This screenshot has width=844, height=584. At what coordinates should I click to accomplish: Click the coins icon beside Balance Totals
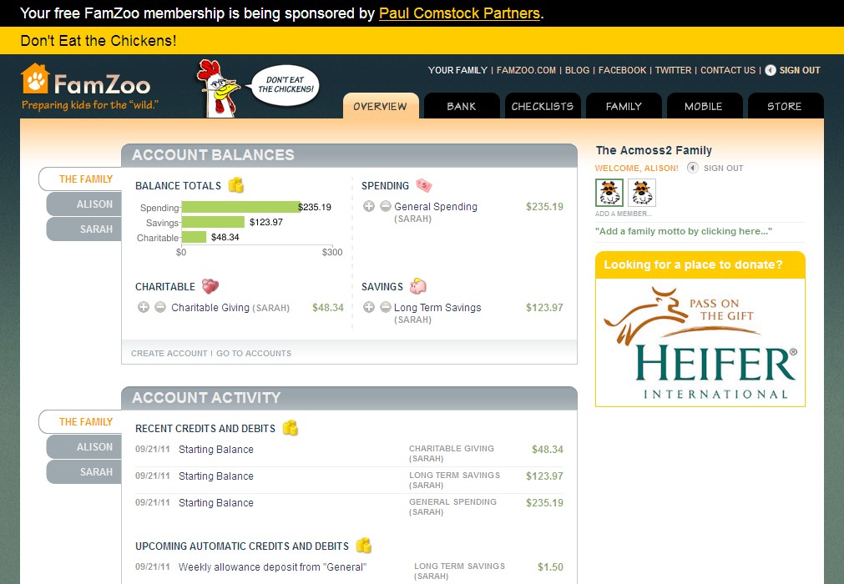pyautogui.click(x=235, y=185)
